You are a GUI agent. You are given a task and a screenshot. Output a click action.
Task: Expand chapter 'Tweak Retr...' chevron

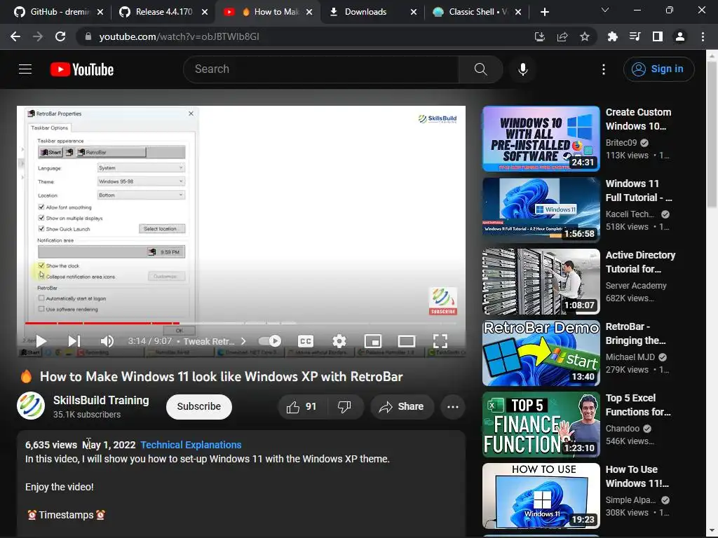click(243, 341)
